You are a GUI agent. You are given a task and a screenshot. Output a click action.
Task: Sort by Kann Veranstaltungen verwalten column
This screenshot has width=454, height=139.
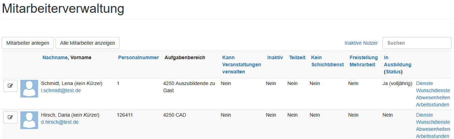[x=242, y=65]
